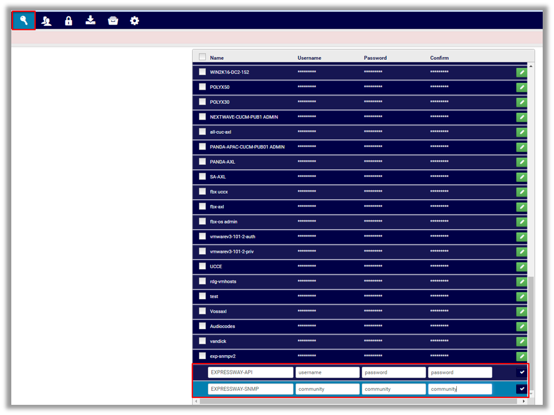Edit the fbx-axl credential entry
The image size is (554, 415).
pos(521,207)
